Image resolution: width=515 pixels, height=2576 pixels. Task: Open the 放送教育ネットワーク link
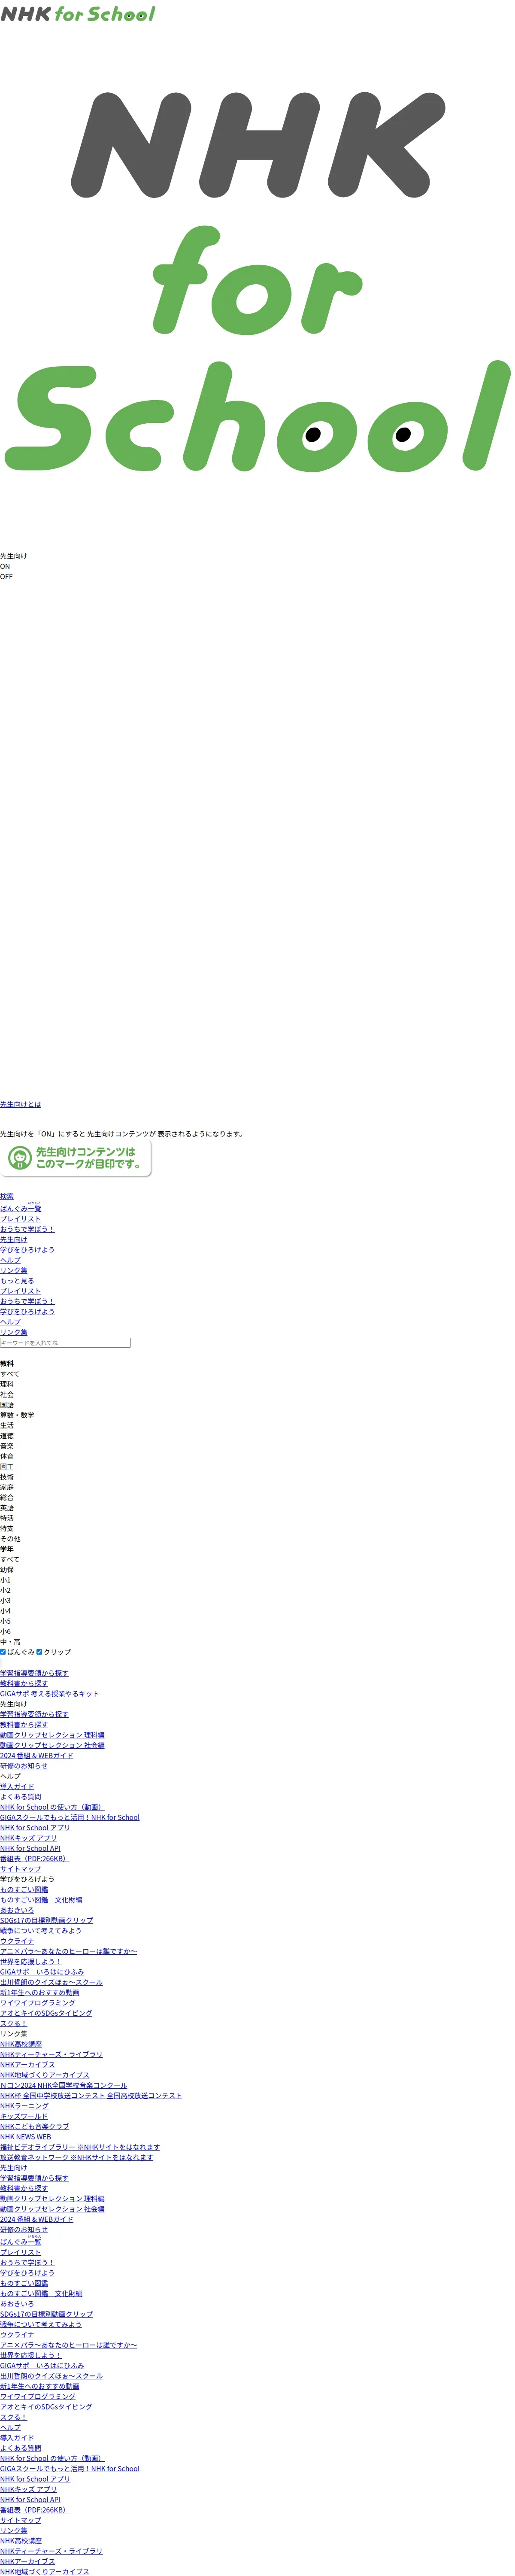[77, 2158]
